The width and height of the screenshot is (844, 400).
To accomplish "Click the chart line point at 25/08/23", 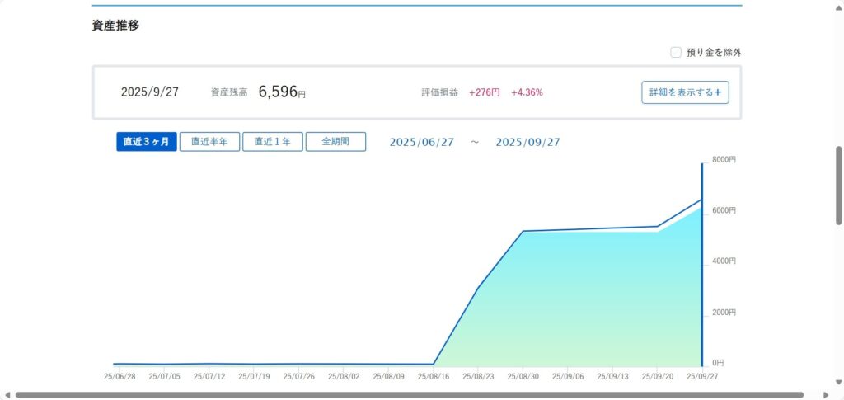I will [x=479, y=287].
